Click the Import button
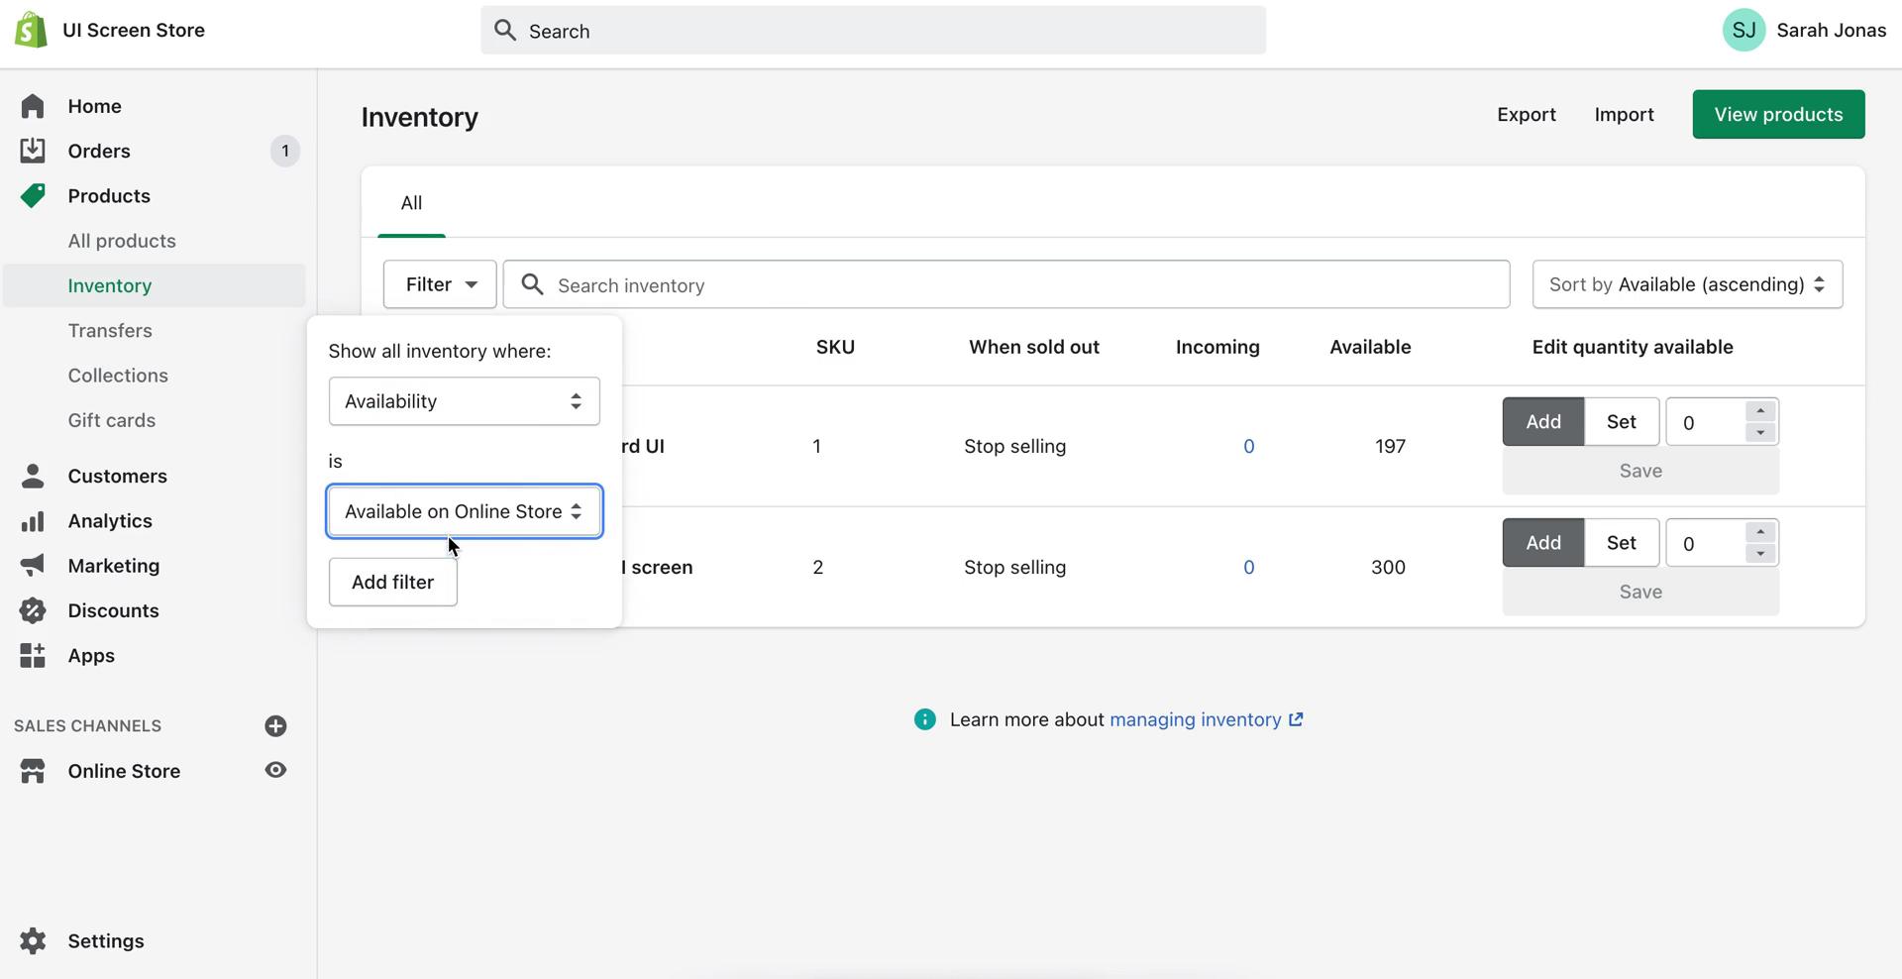 [x=1624, y=114]
